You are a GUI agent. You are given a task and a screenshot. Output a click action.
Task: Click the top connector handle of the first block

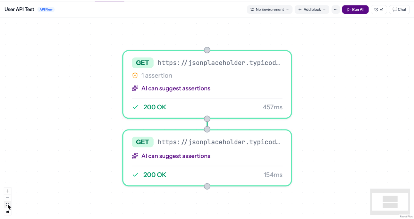click(x=207, y=50)
